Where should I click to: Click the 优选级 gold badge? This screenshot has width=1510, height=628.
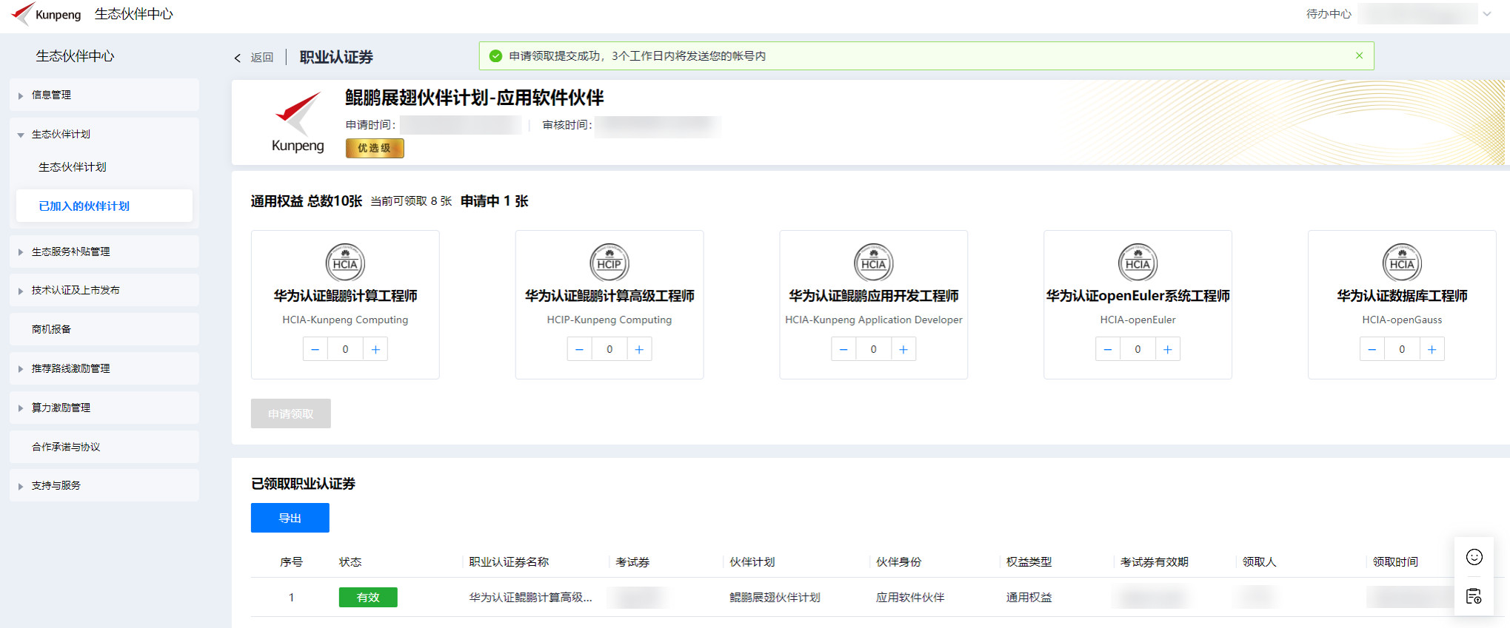coord(375,148)
